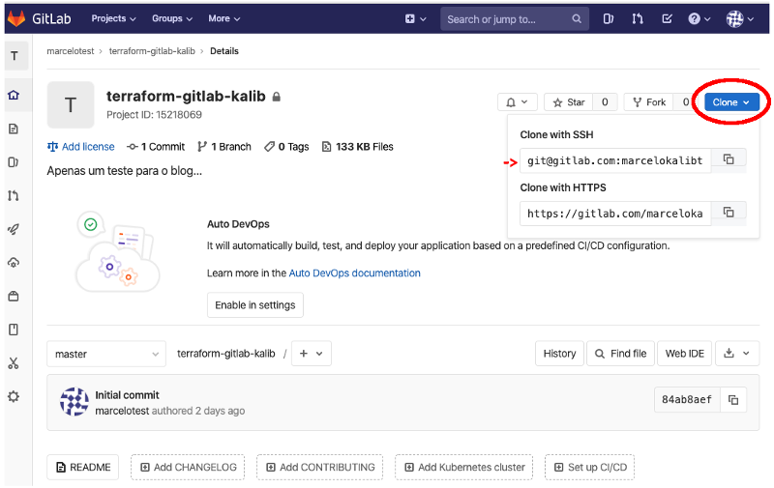Open the download source code dropdown
Image resolution: width=774 pixels, height=488 pixels.
pyautogui.click(x=737, y=354)
